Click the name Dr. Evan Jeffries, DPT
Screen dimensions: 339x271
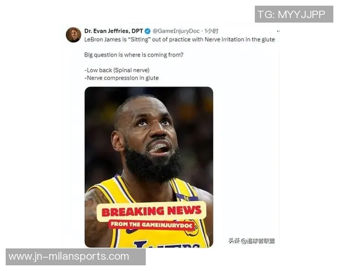point(114,31)
